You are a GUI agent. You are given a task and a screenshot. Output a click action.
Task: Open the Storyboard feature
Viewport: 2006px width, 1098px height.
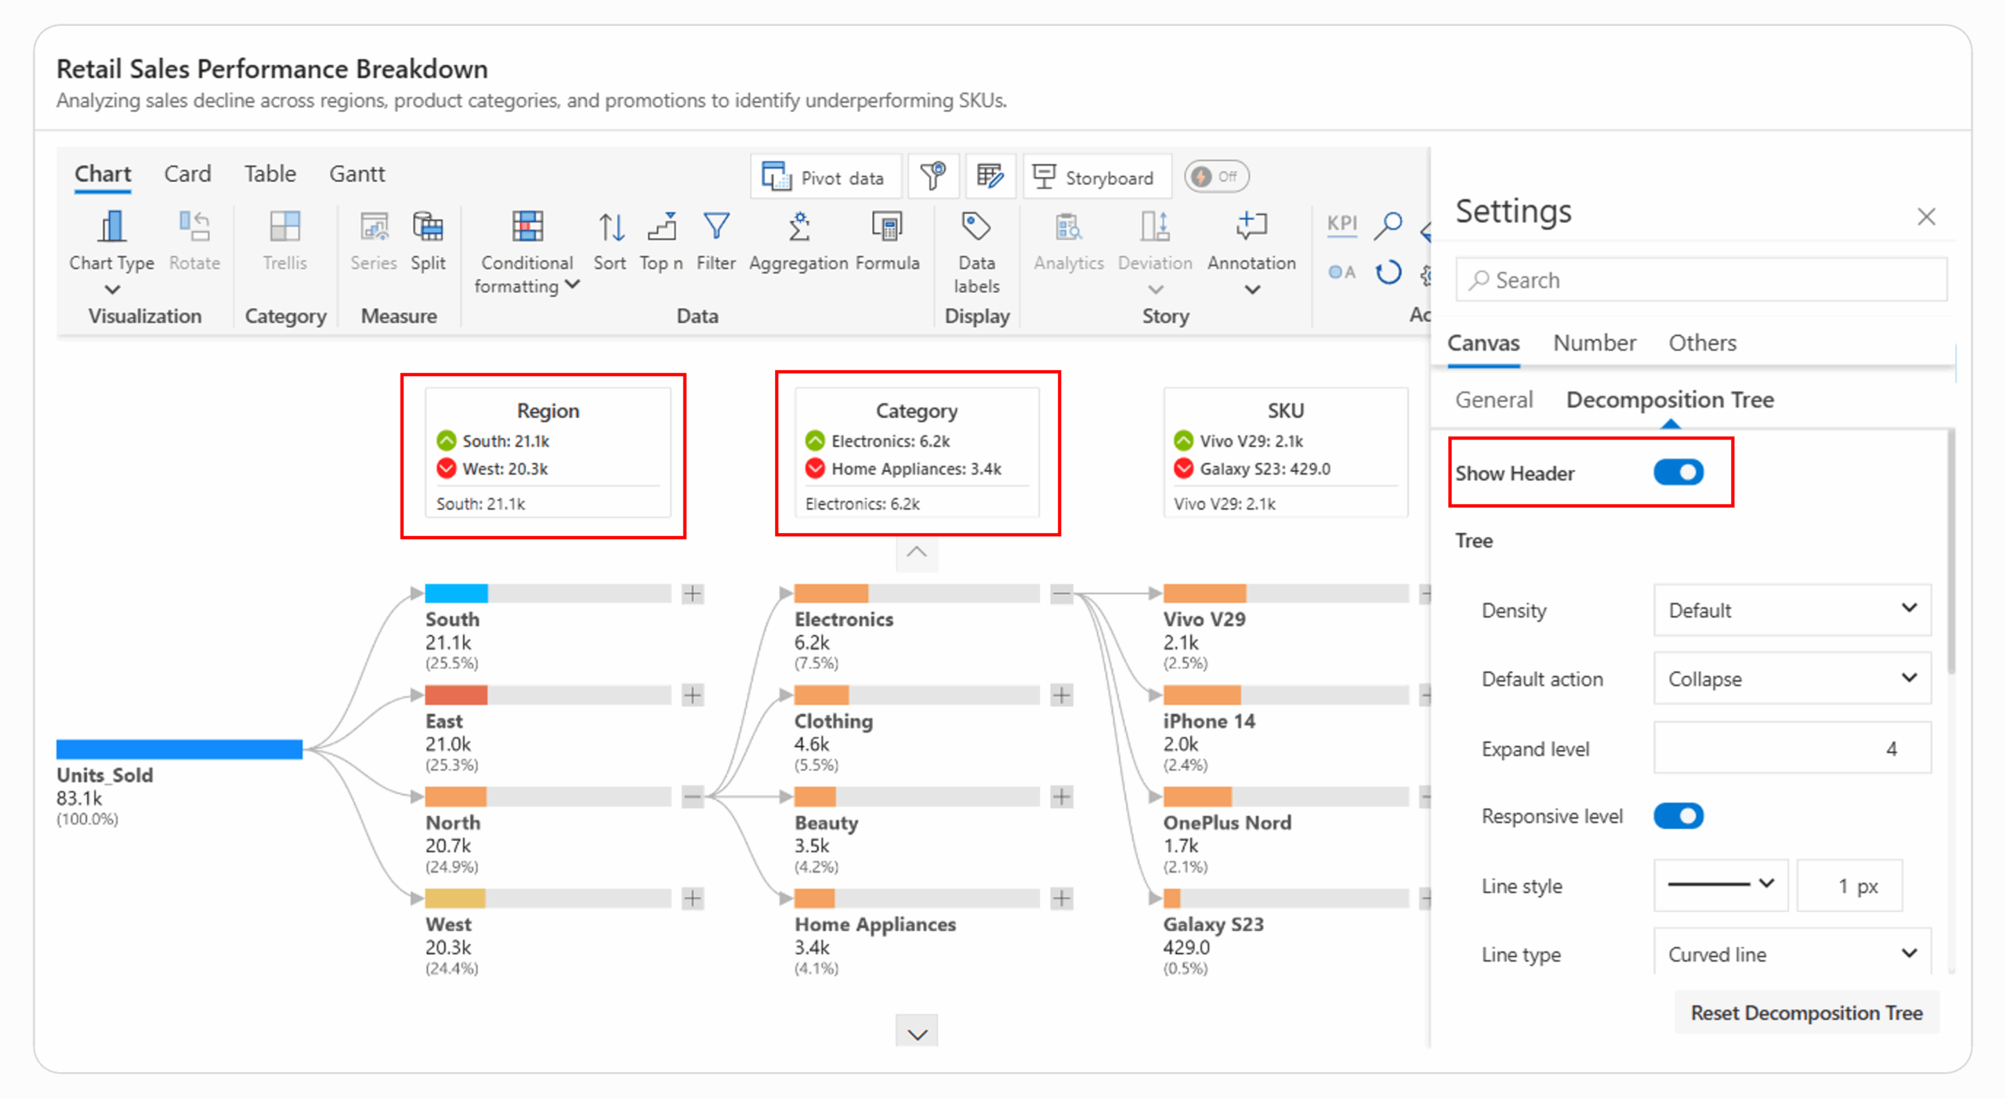[1097, 176]
